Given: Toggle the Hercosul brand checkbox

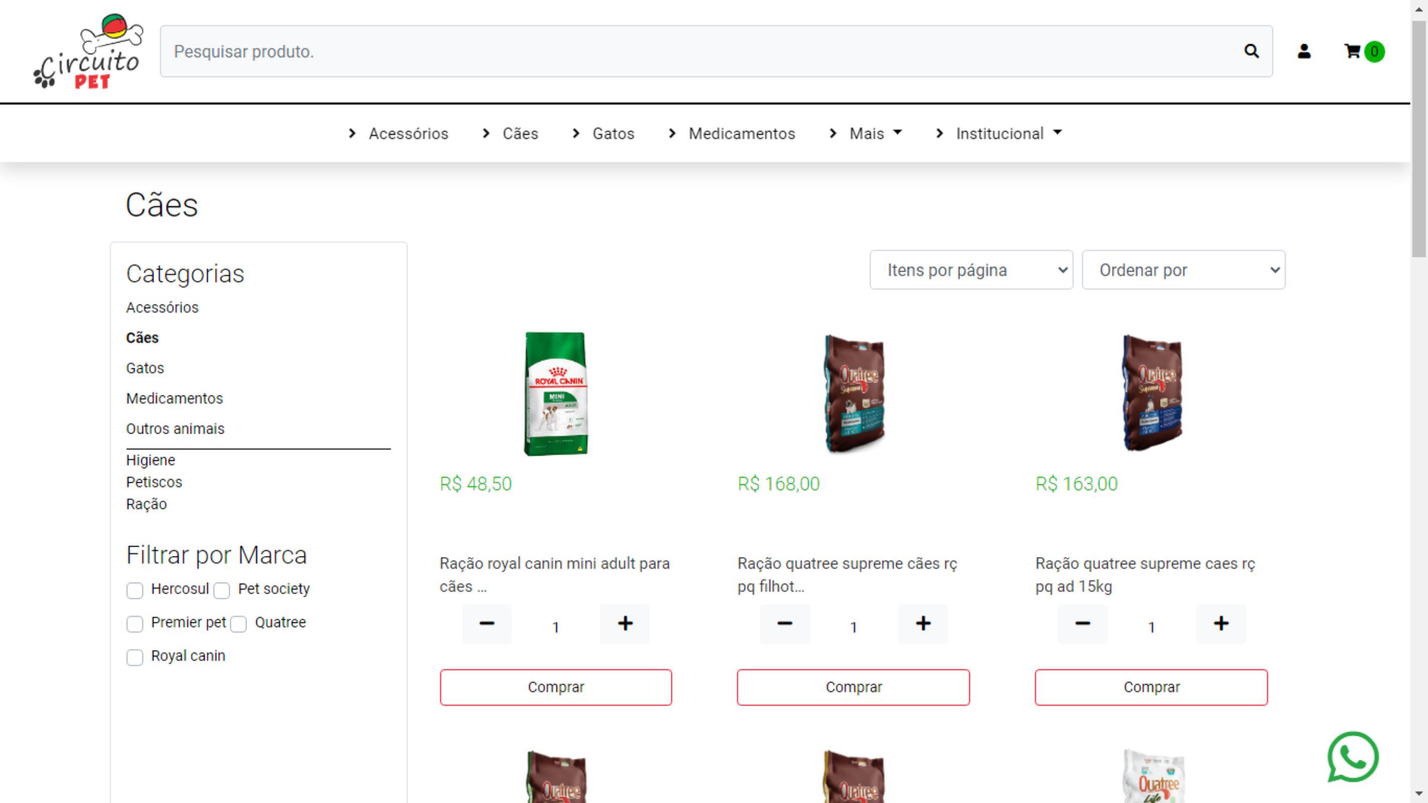Looking at the screenshot, I should pos(134,590).
